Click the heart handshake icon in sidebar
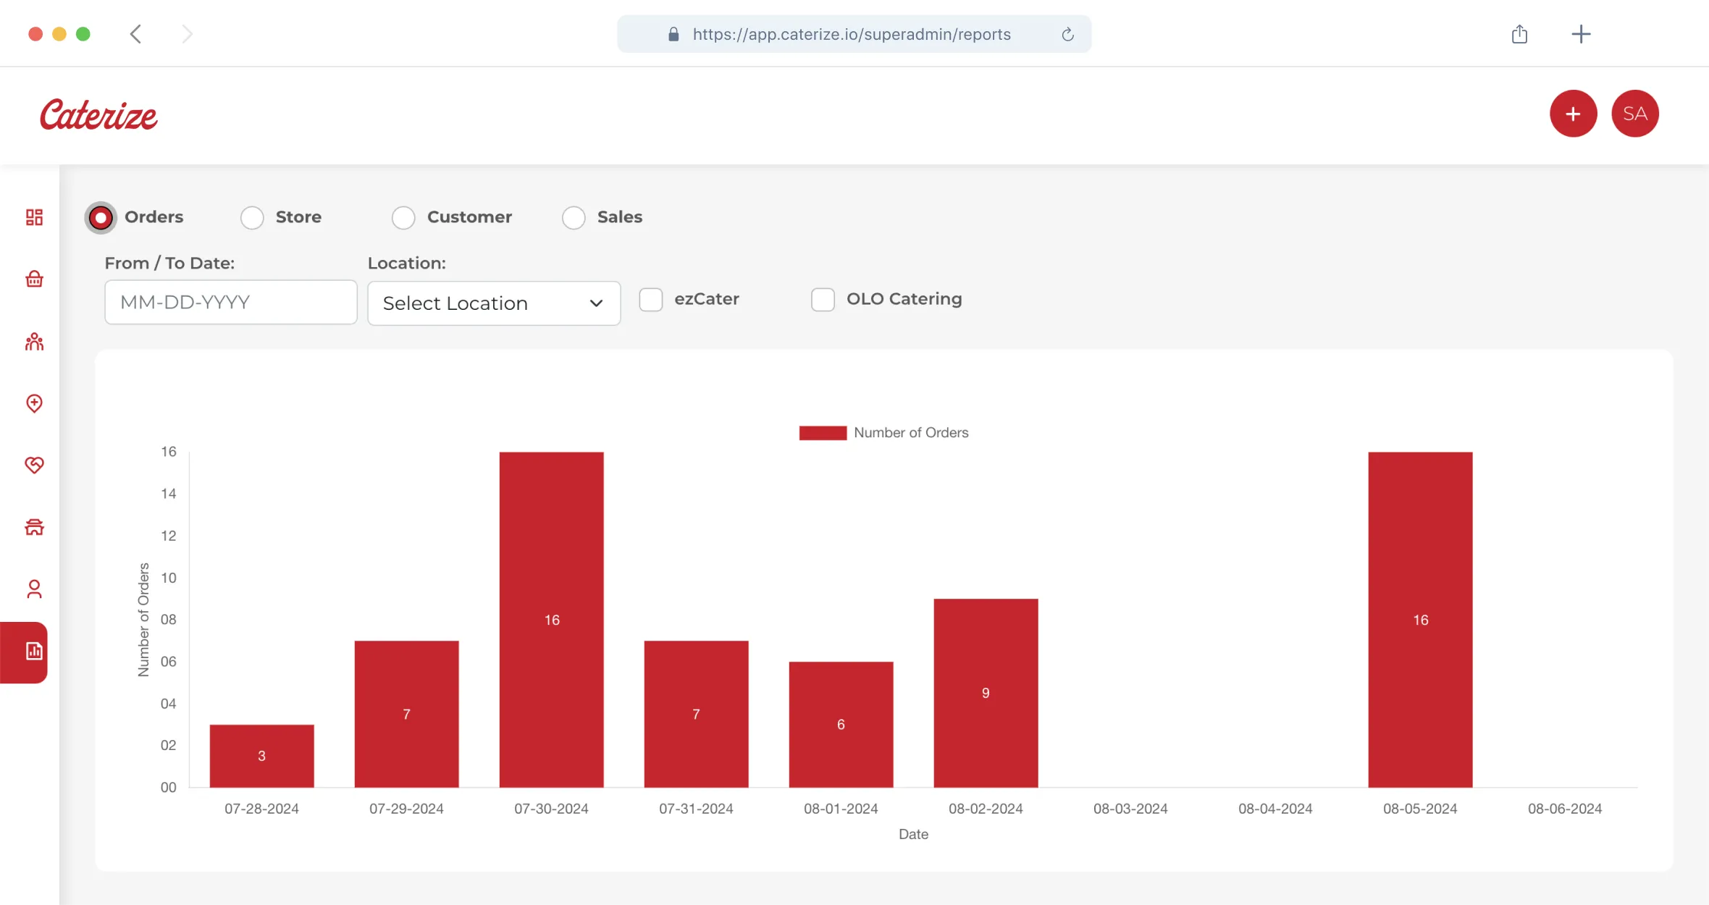The image size is (1709, 905). click(x=34, y=465)
